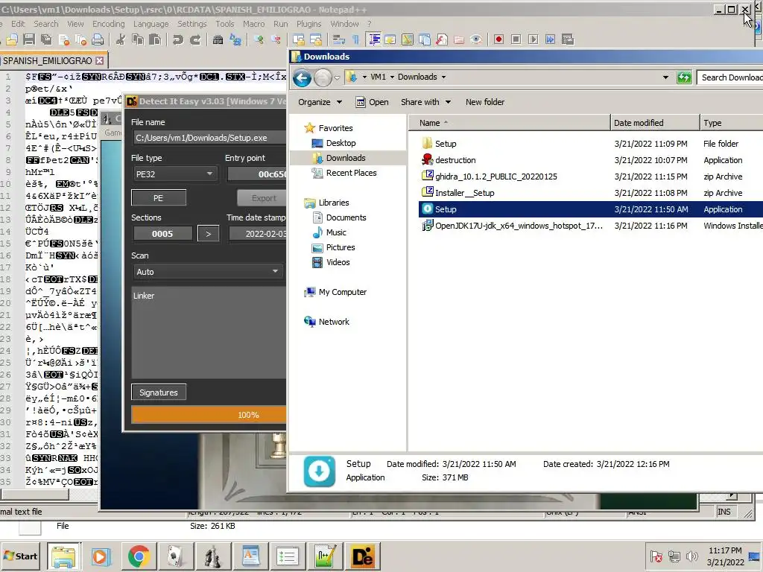The image size is (763, 572).
Task: Click the Save recorded macro icon
Action: point(568,39)
